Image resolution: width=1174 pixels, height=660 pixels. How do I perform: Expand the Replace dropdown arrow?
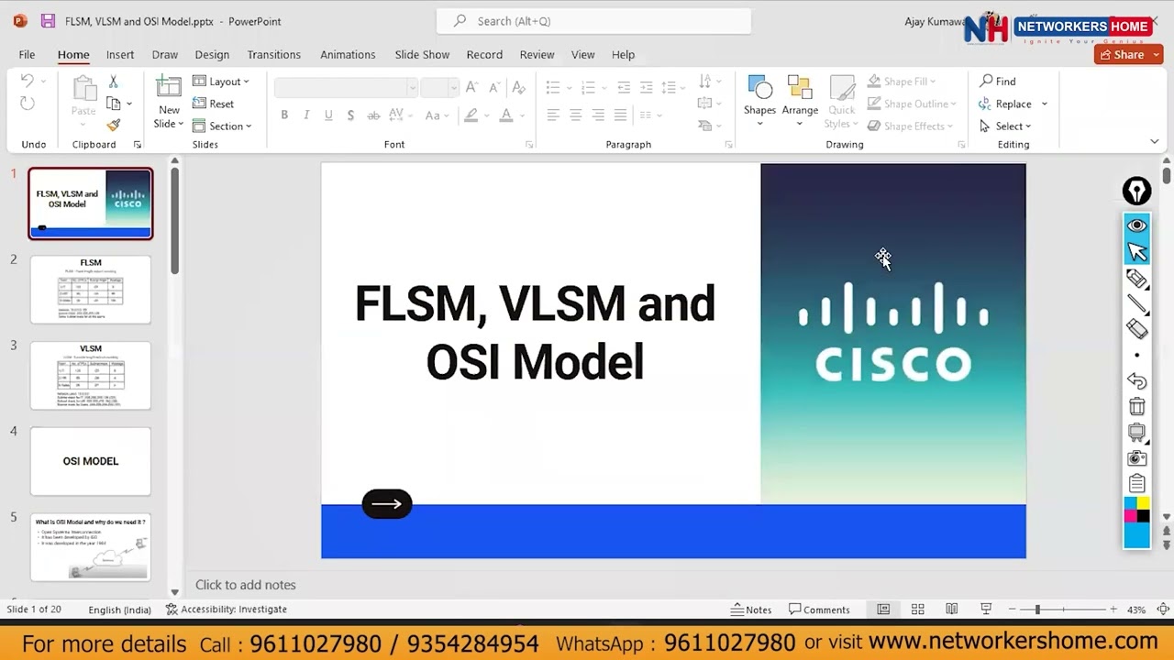[x=1045, y=104]
